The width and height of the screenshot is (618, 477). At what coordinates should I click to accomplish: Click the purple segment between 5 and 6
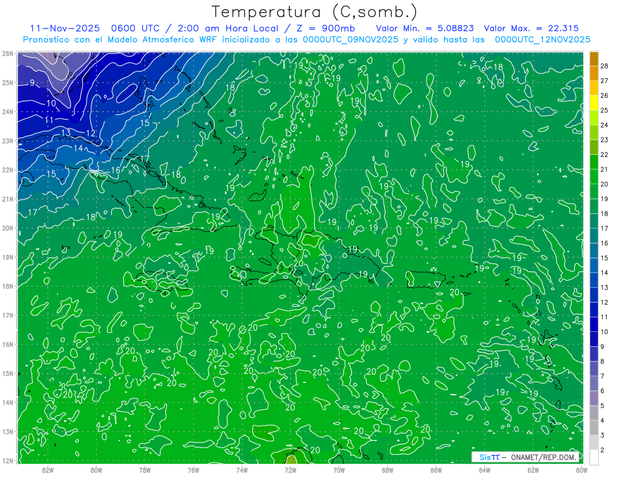[594, 398]
